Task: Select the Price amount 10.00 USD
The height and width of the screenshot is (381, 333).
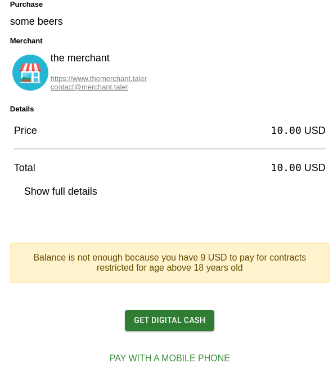Action: click(298, 131)
